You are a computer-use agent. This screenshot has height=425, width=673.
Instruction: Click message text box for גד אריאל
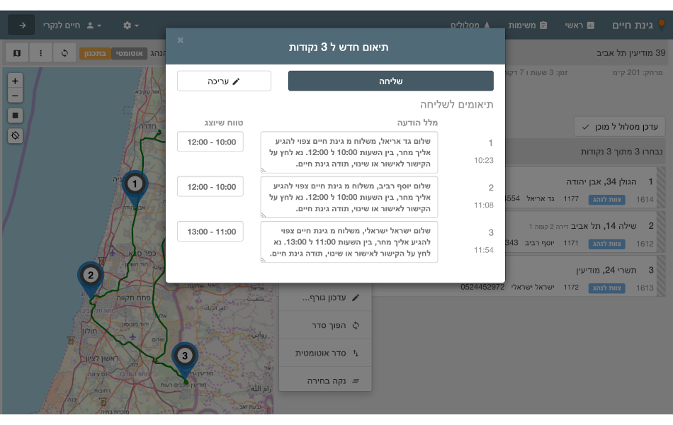click(349, 152)
